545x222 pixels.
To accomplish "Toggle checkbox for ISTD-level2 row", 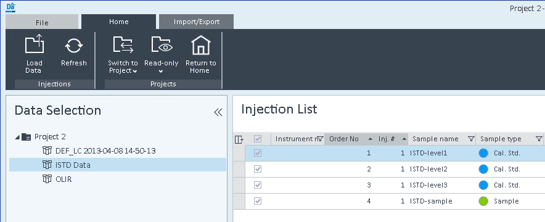I will coord(258,169).
